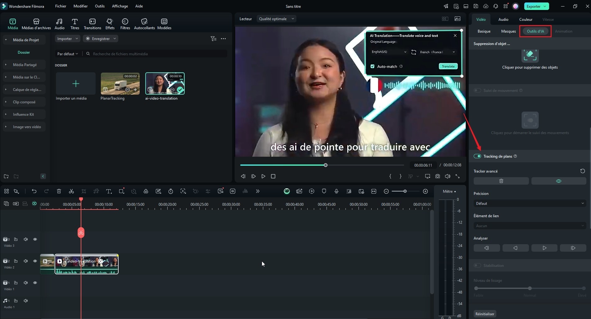
Task: Open the Affichage menu
Action: [120, 6]
